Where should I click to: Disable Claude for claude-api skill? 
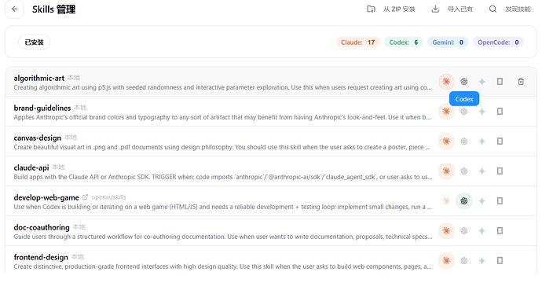coord(446,171)
